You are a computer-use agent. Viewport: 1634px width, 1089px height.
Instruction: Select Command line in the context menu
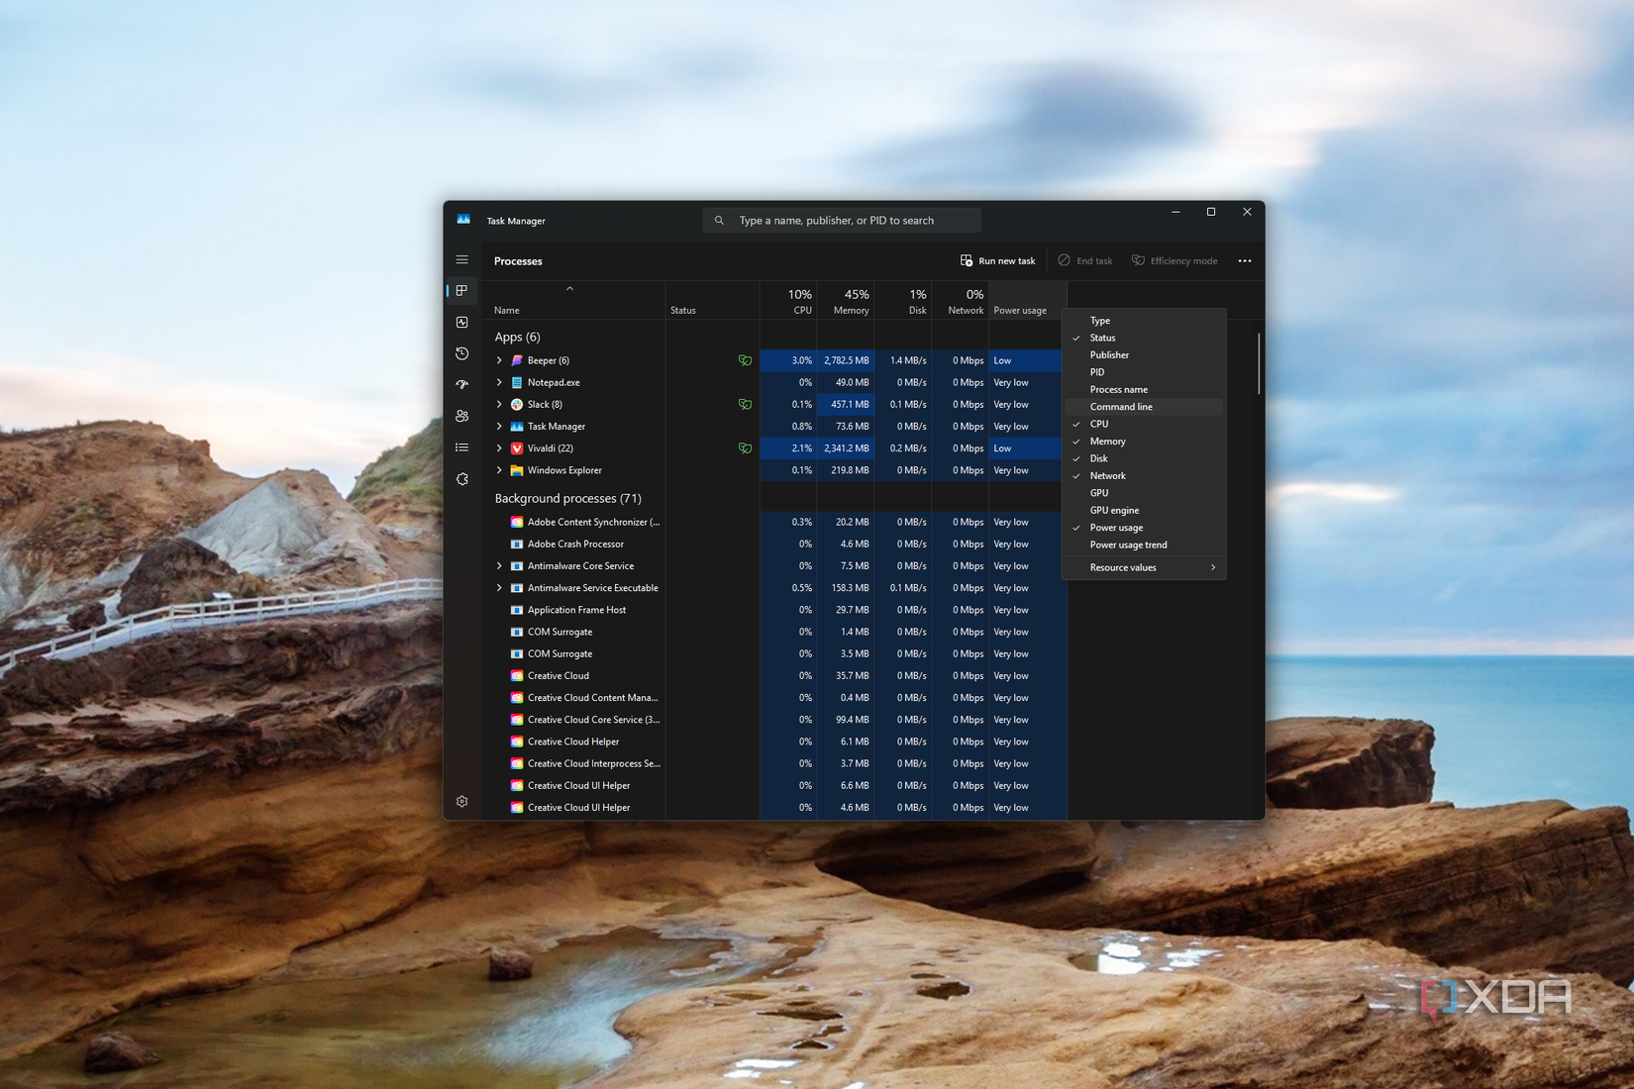[x=1121, y=406]
